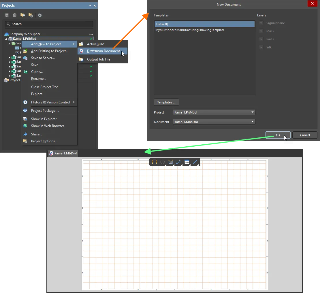
Task: Switch to Kame-1.MbDwf document tab
Action: 63,153
